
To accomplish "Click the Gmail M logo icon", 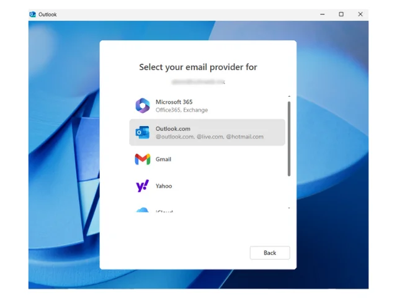I will pos(143,159).
